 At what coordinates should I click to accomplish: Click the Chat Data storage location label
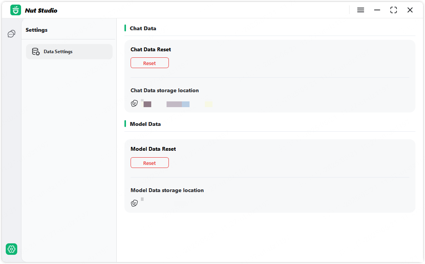165,90
